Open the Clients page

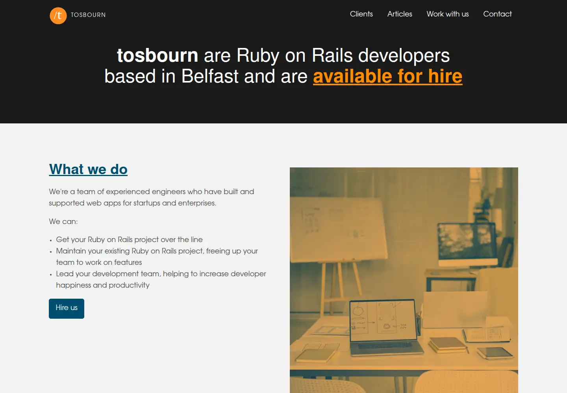(361, 14)
